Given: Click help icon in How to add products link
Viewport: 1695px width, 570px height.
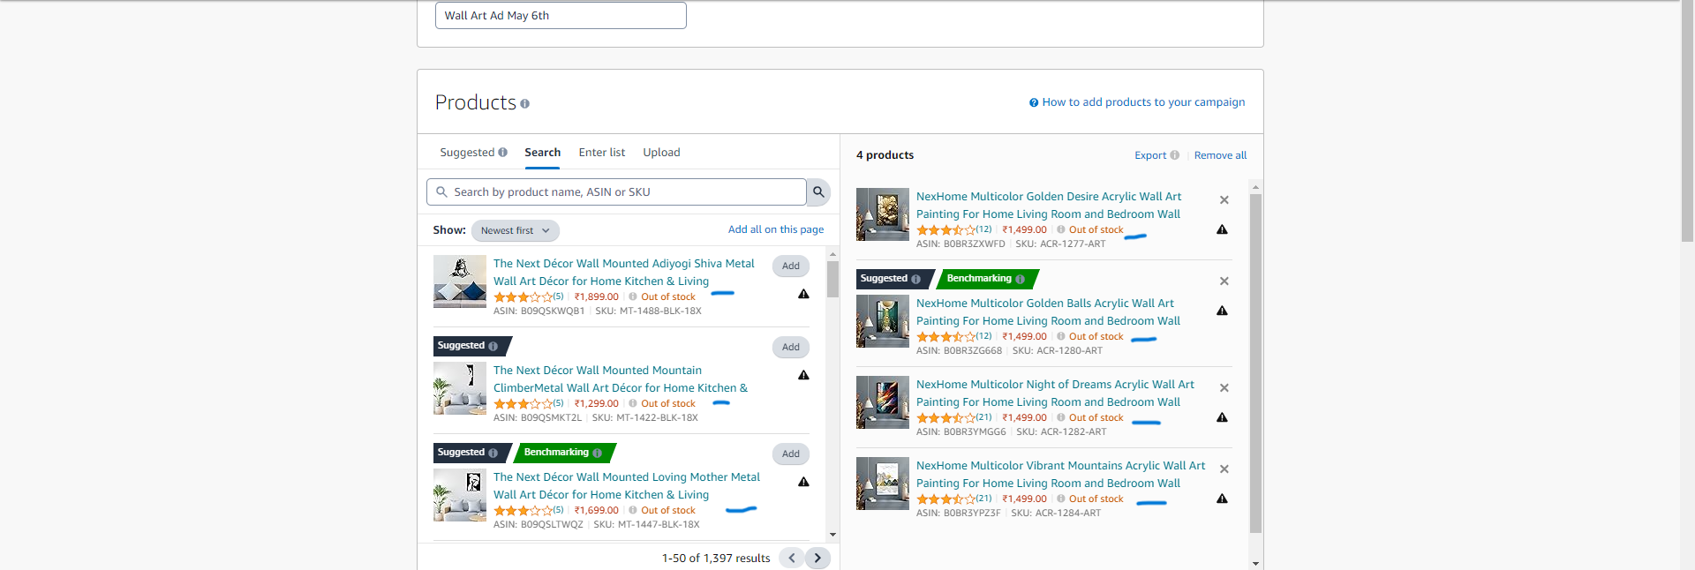Looking at the screenshot, I should tap(1034, 103).
